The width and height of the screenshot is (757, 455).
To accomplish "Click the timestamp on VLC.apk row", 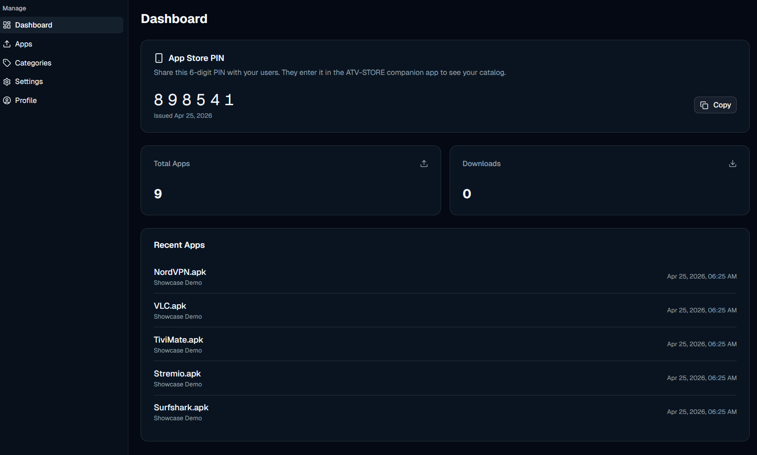I will pos(702,310).
